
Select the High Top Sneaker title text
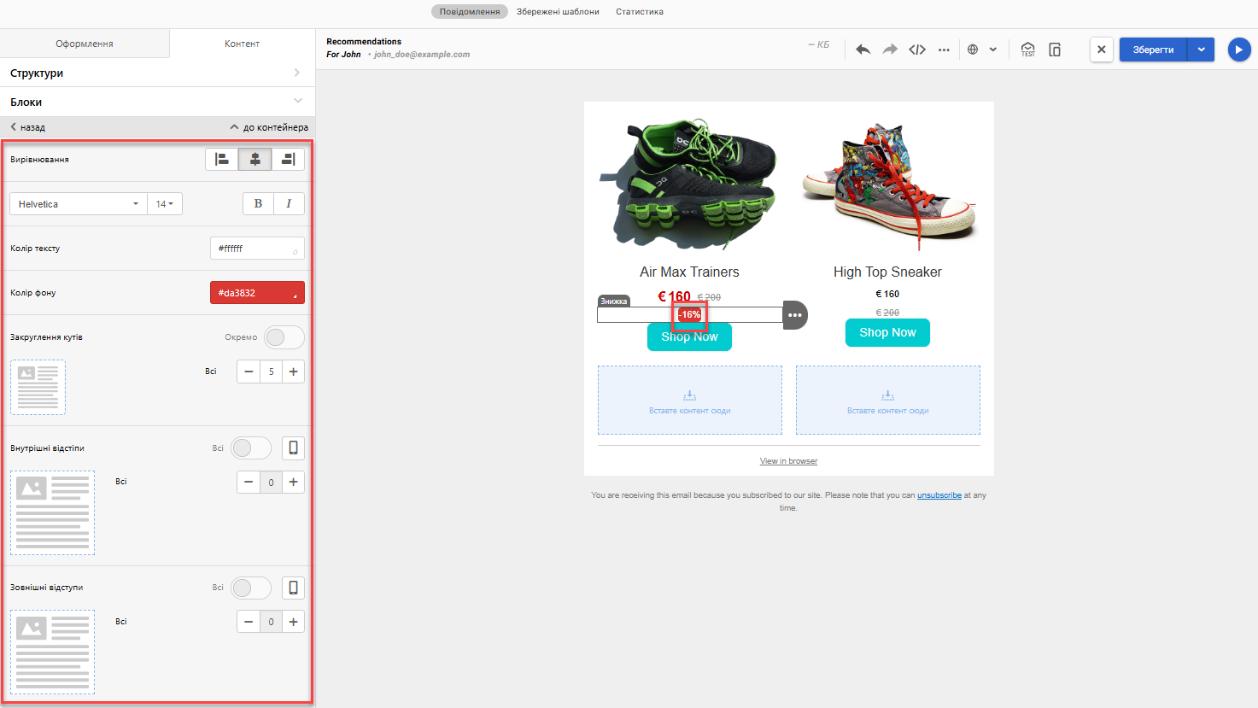(x=887, y=272)
